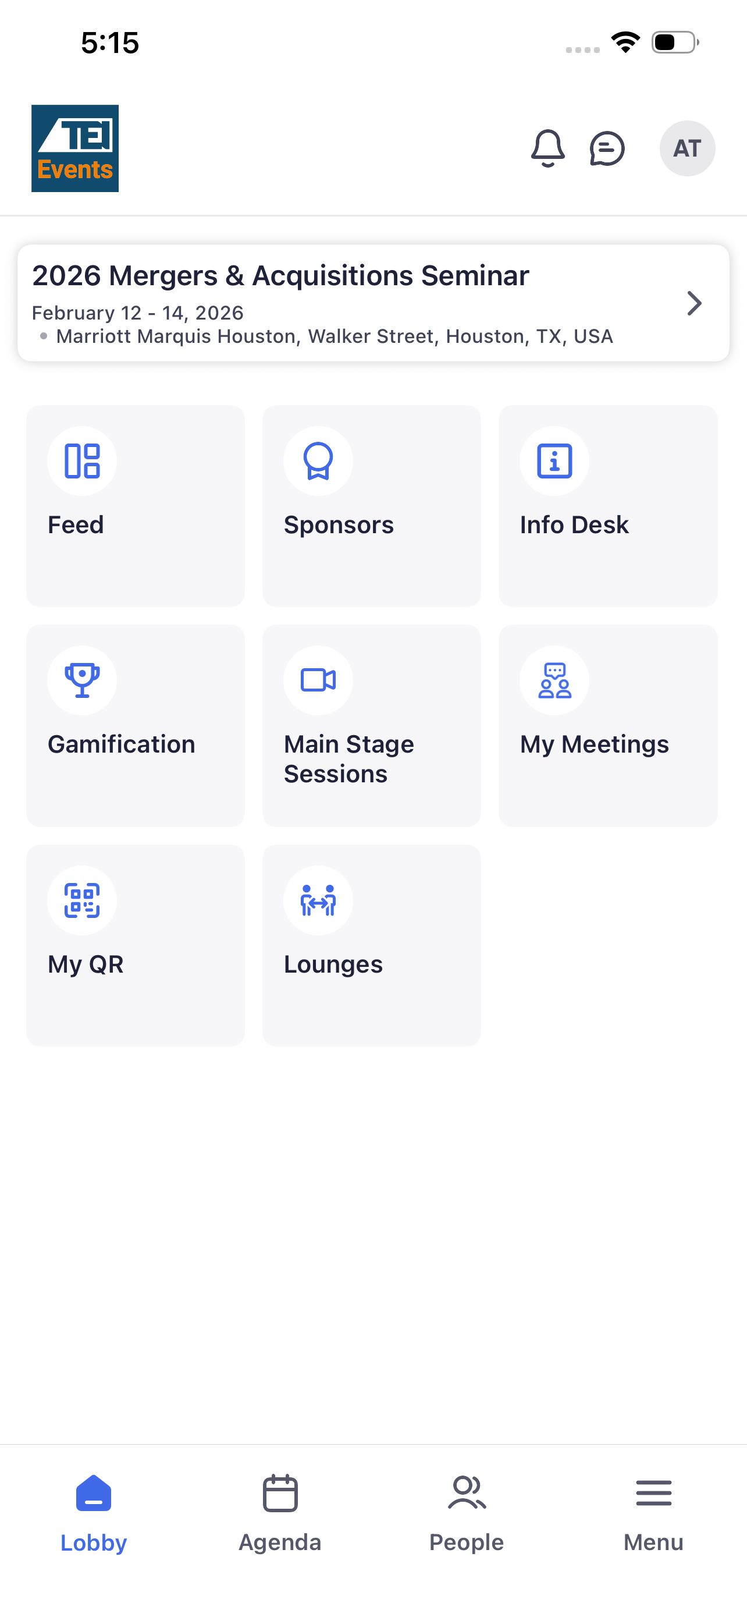
Task: Open the Gamification trophy icon
Action: [x=82, y=680]
